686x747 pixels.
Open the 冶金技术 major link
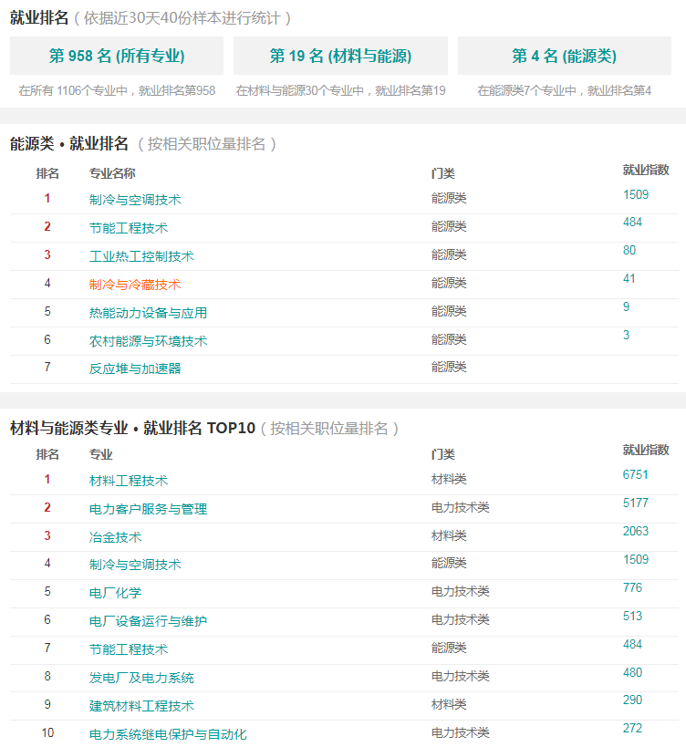pyautogui.click(x=115, y=537)
